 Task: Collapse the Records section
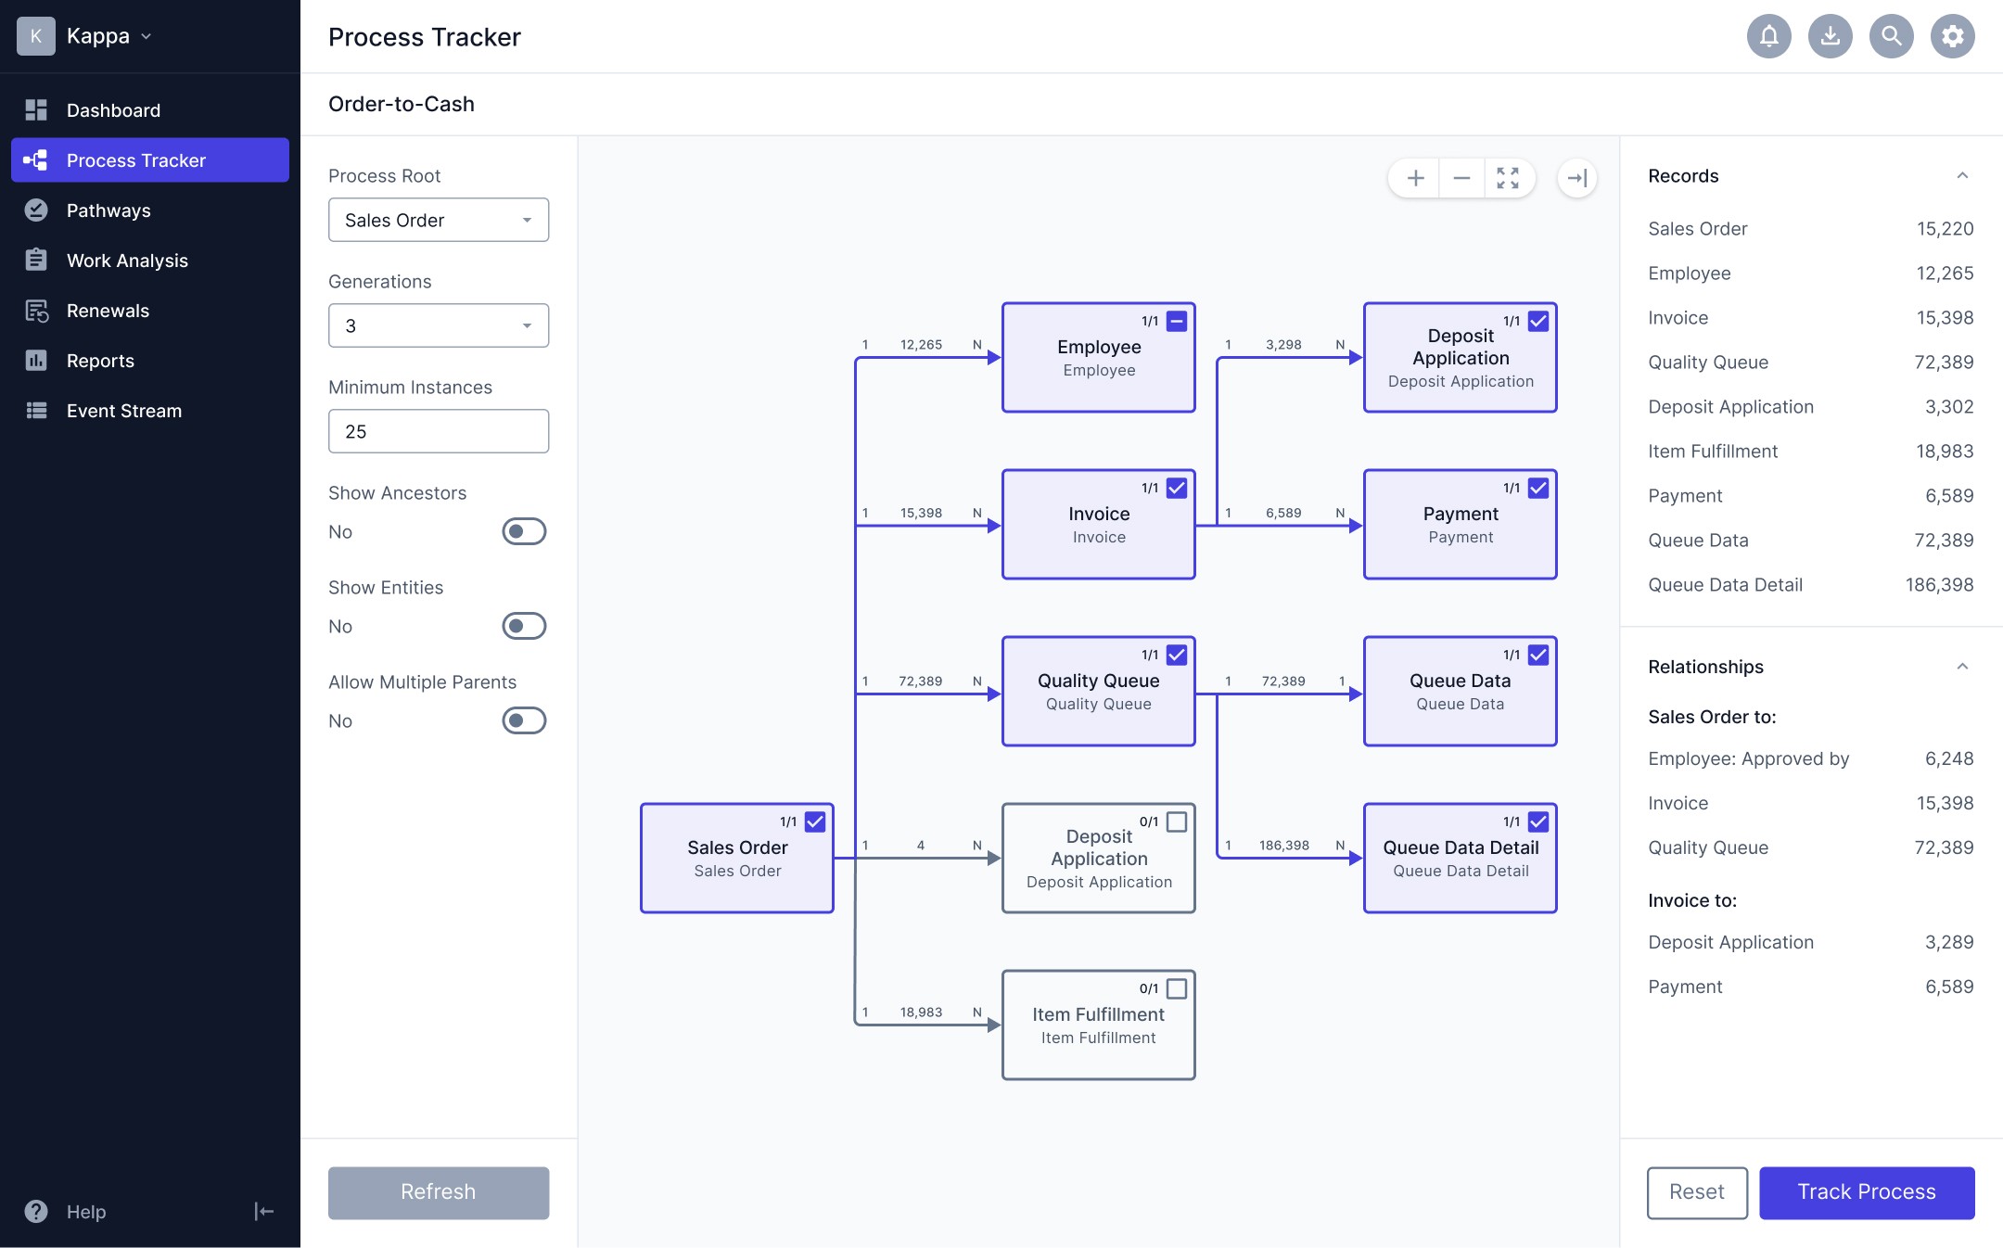click(x=1961, y=176)
